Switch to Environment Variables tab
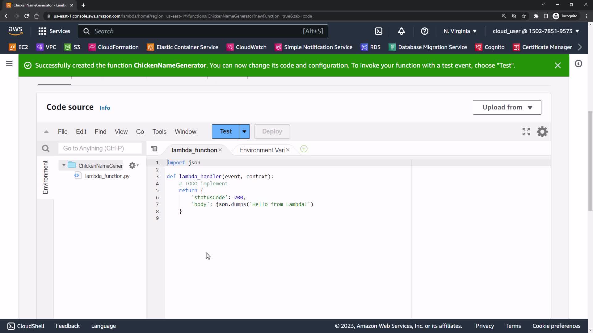Image resolution: width=593 pixels, height=333 pixels. coord(262,150)
